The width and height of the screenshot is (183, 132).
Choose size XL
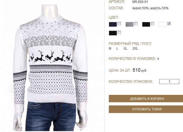(x=125, y=48)
